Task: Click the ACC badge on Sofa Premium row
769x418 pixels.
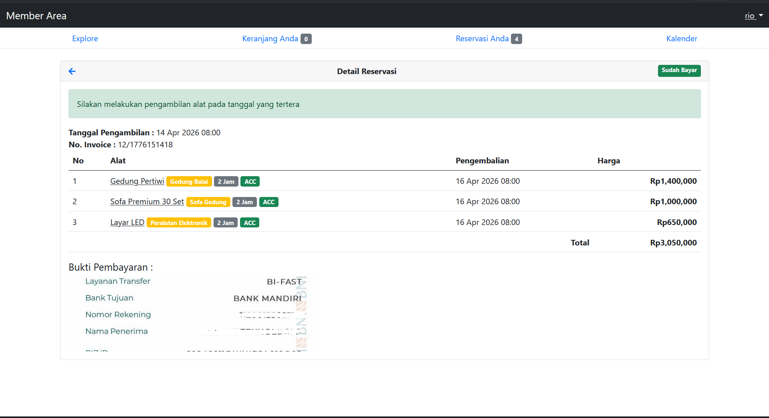Action: tap(269, 202)
